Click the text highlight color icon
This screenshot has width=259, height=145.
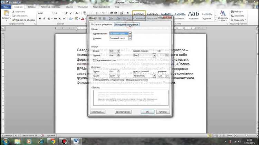[76, 19]
